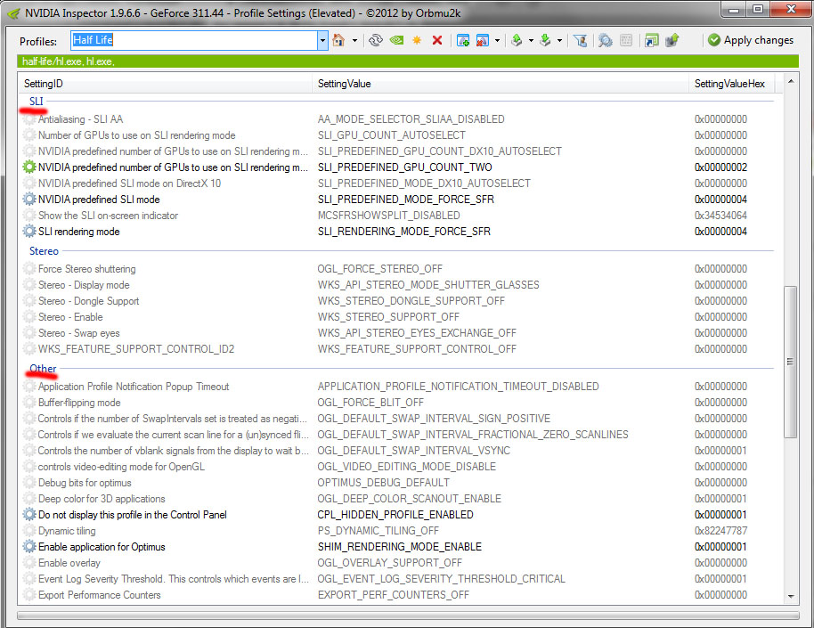
Task: Click the export profiles up-arrow icon
Action: coord(517,40)
